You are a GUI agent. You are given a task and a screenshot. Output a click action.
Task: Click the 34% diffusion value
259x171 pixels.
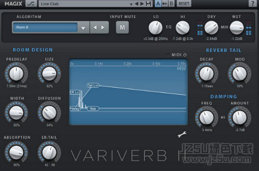[x=50, y=125]
